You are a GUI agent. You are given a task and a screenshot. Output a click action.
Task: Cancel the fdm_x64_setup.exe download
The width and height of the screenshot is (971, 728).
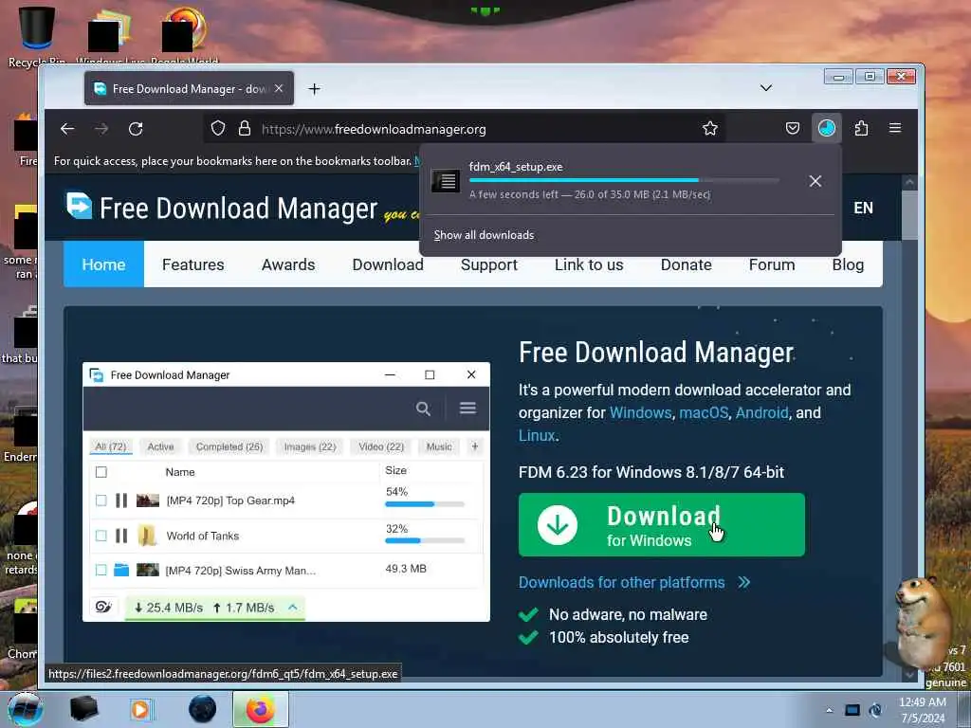(x=815, y=181)
